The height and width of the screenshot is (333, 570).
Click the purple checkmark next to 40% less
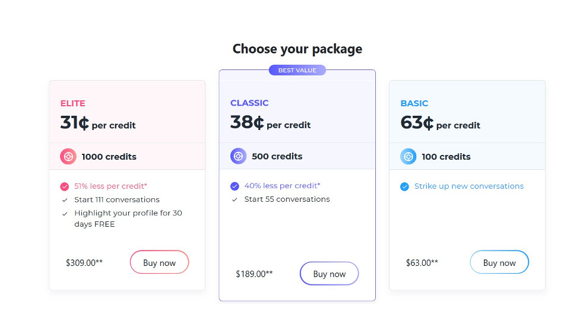(235, 186)
